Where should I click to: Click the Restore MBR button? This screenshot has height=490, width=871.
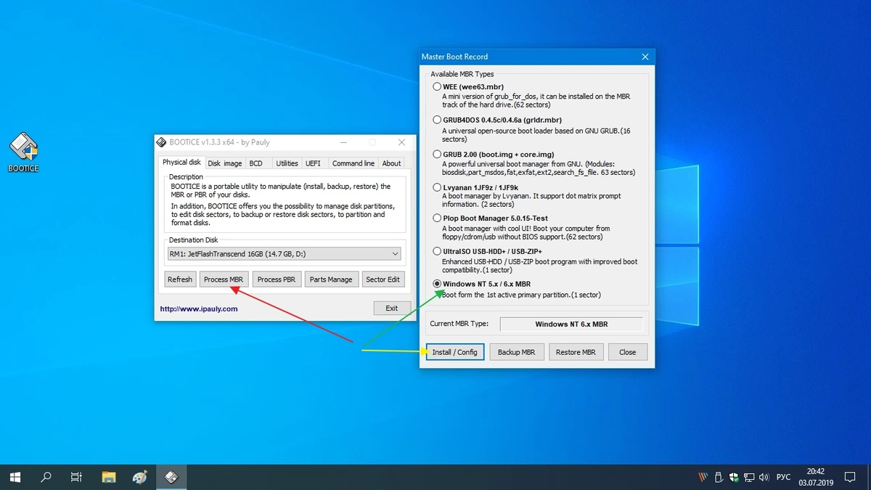pyautogui.click(x=576, y=352)
